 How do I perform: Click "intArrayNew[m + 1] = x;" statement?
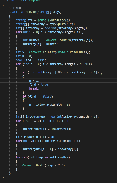tap(35, 137)
